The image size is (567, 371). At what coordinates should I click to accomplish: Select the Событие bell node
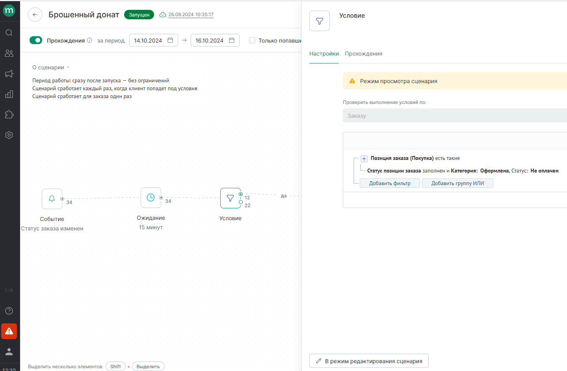pyautogui.click(x=52, y=199)
